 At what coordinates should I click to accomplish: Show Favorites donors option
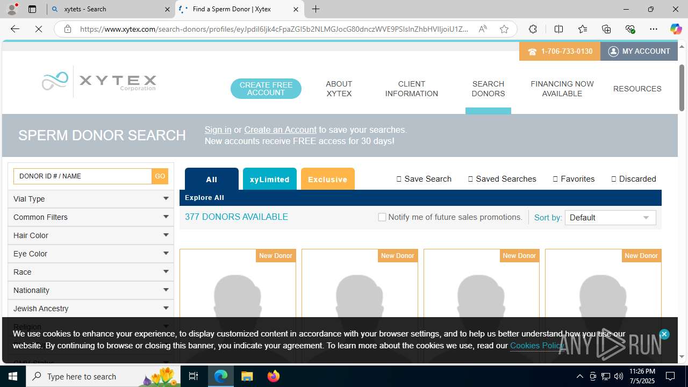(574, 179)
